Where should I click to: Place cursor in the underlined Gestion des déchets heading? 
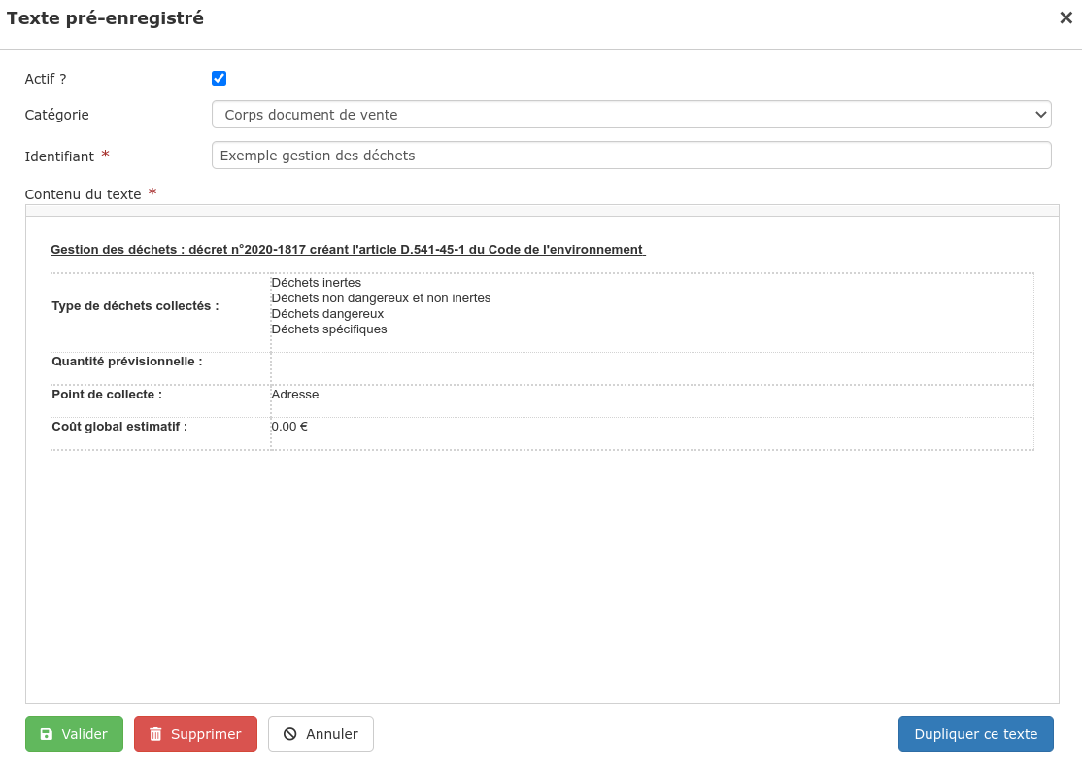[x=346, y=250]
